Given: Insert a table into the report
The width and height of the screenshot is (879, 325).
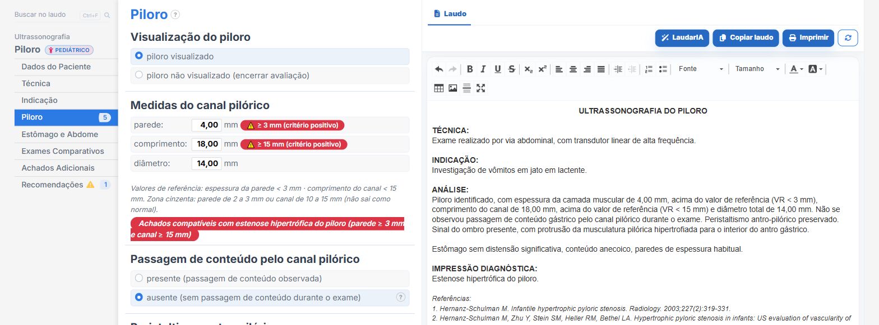Looking at the screenshot, I should pyautogui.click(x=439, y=88).
